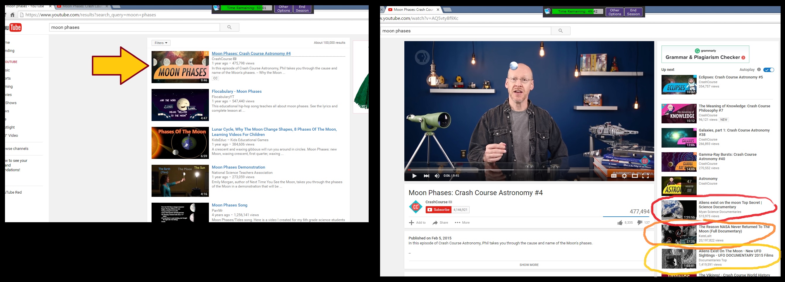Open Moon Phases Song result

point(229,205)
